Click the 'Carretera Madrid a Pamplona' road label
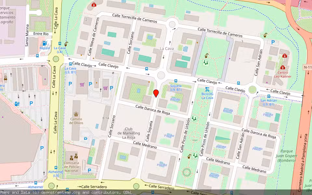The image size is (312, 195). (x=303, y=163)
